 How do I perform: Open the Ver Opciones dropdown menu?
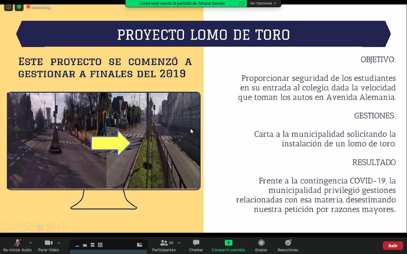click(x=263, y=3)
